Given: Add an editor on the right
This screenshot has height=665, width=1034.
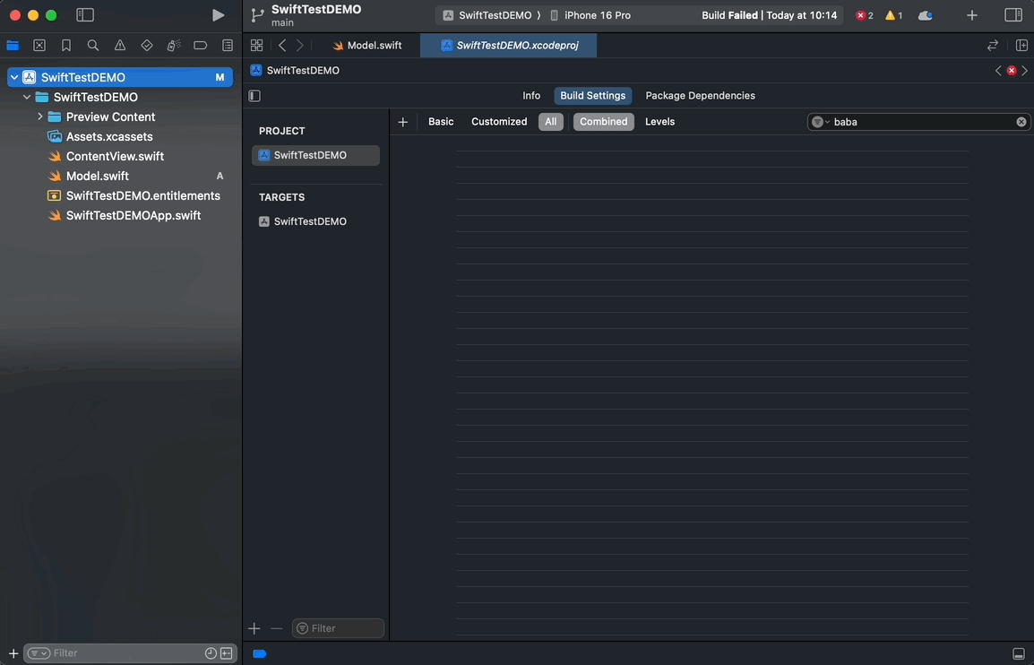Looking at the screenshot, I should pos(1021,46).
